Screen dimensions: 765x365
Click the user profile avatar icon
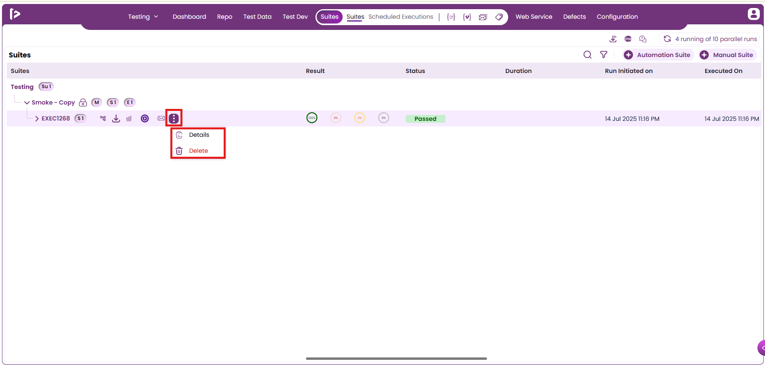pyautogui.click(x=753, y=14)
